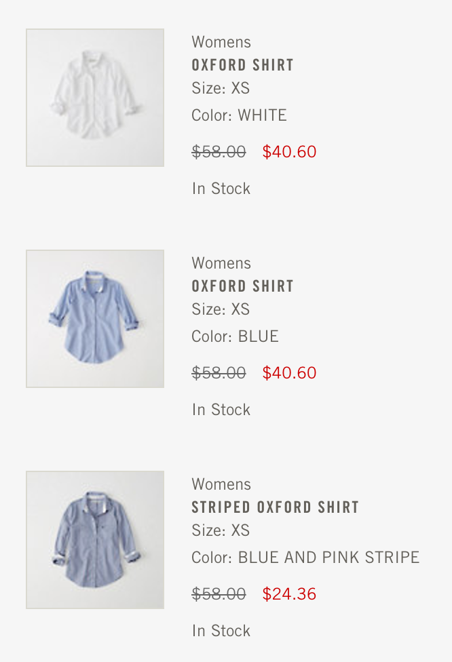Select the Color: BLUE AND PINK STRIPE text
Image resolution: width=452 pixels, height=662 pixels.
point(305,558)
